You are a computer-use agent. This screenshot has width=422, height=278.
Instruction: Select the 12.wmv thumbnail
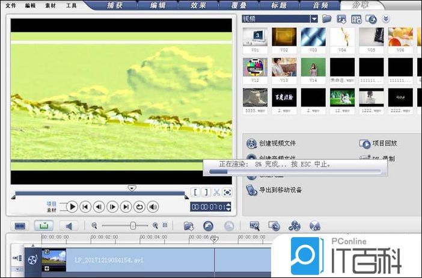click(342, 97)
